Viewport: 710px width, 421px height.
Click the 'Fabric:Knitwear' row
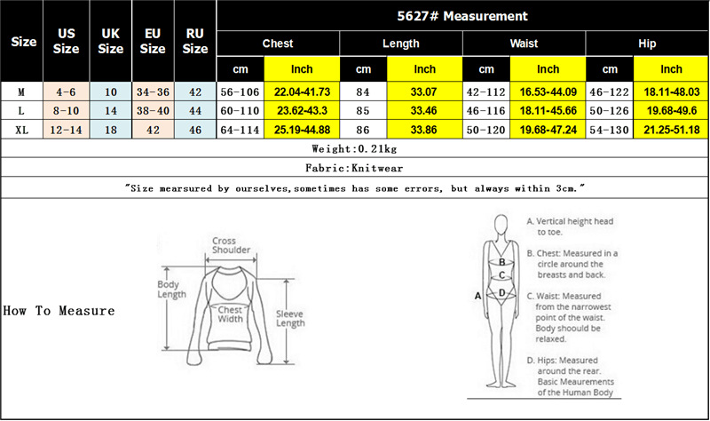point(354,168)
